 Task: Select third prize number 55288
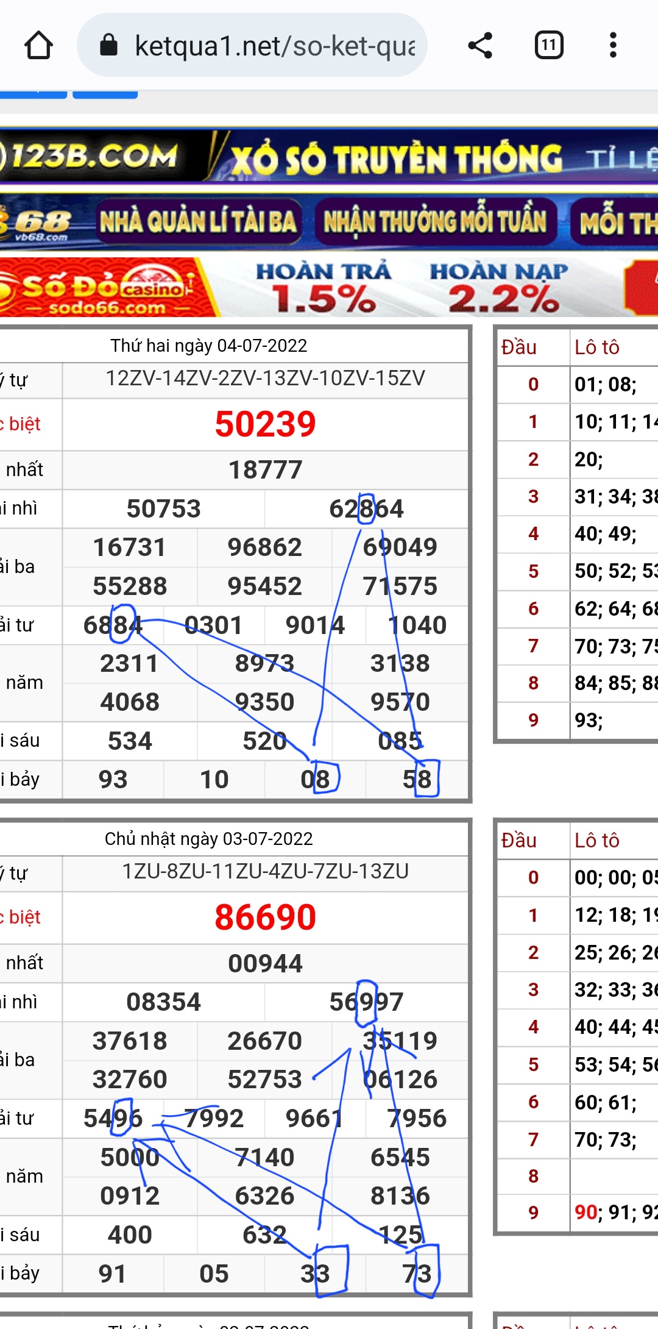point(130,586)
